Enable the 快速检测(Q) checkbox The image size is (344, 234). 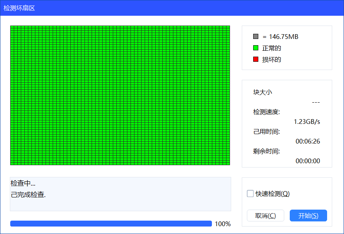(250, 193)
